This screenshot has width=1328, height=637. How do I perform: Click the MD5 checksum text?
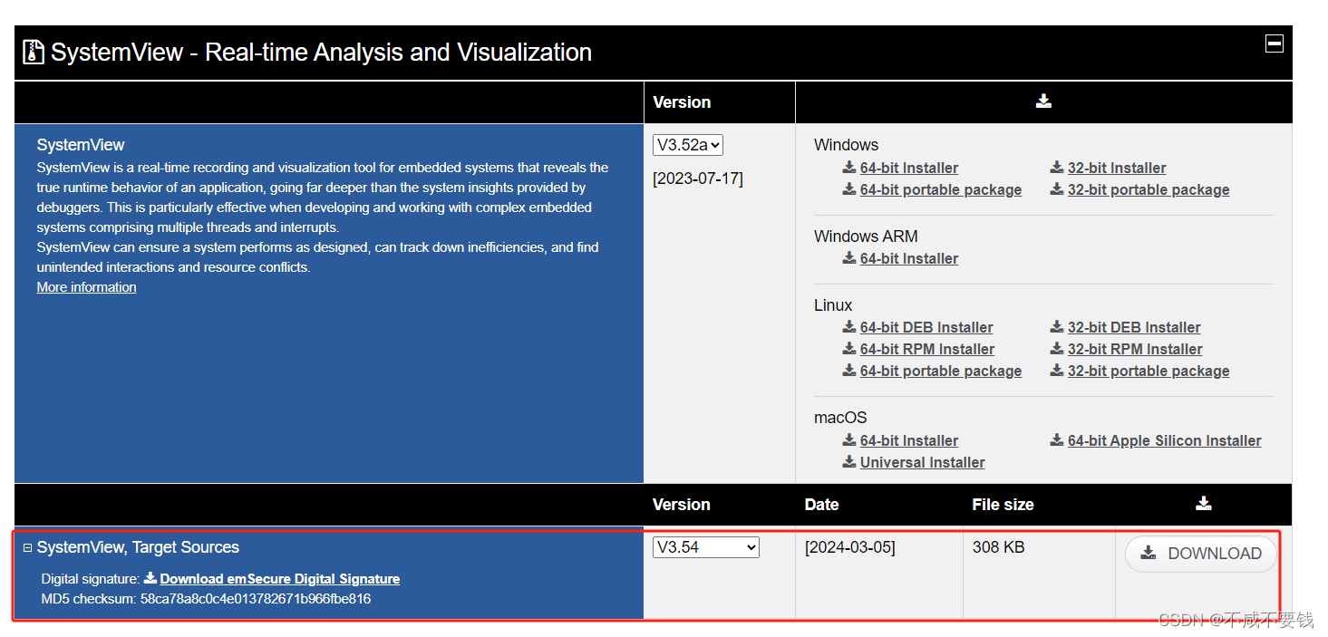[x=206, y=599]
